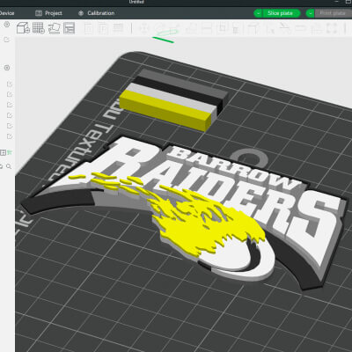Select the Rotate tool icon

pos(160,28)
